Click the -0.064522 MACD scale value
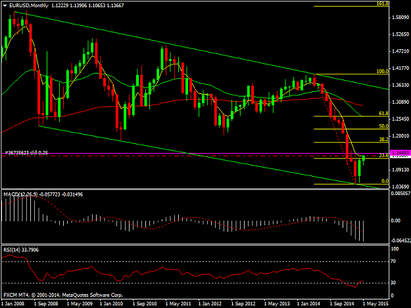The height and width of the screenshot is (308, 411). coord(400,241)
